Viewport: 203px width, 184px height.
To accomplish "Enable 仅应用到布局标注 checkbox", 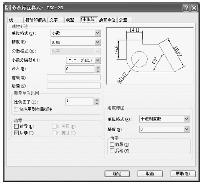I will (16, 109).
